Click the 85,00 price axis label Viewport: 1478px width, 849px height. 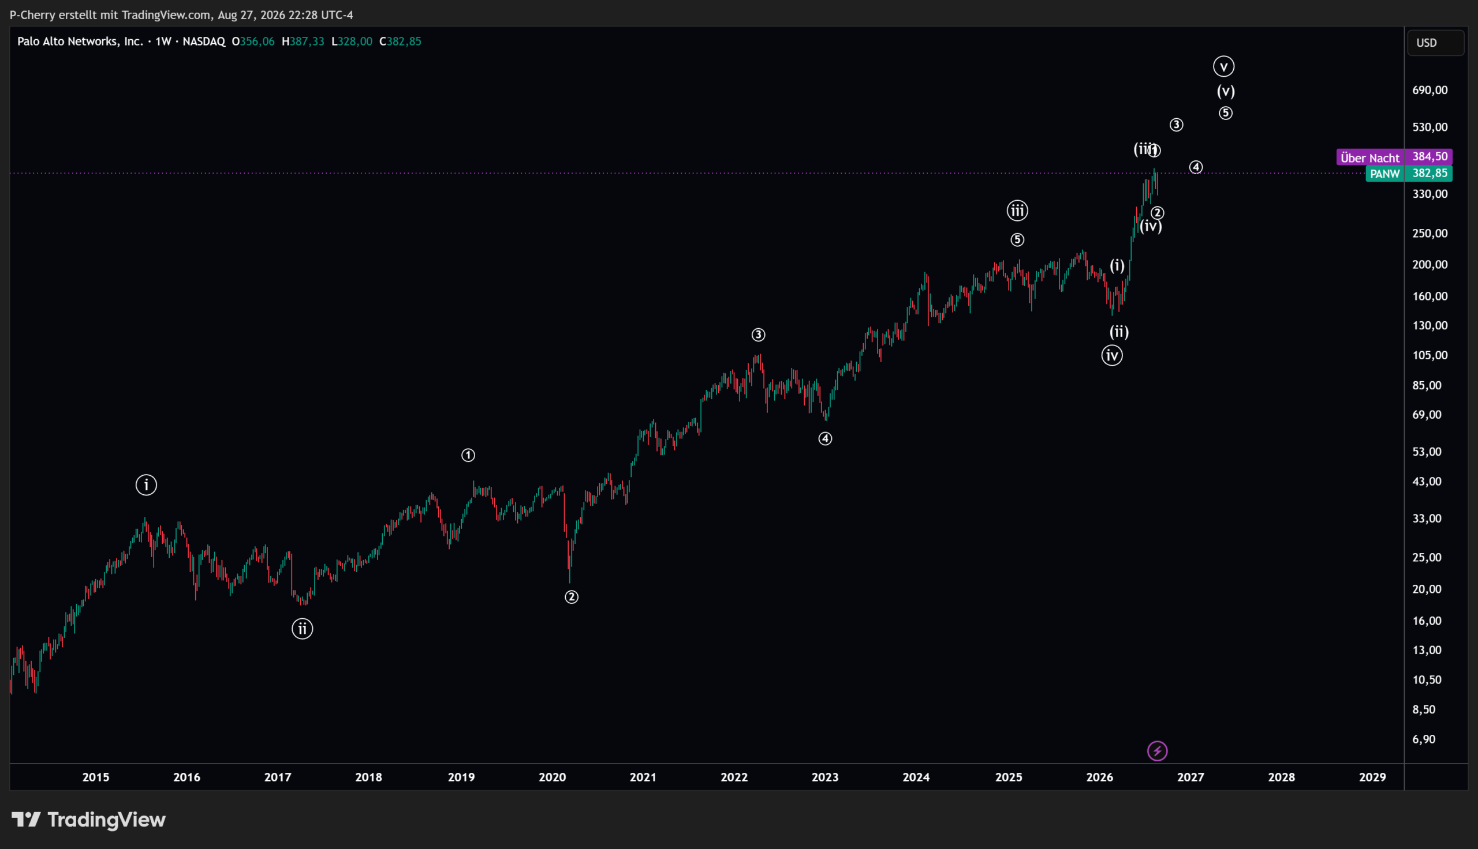coord(1427,385)
